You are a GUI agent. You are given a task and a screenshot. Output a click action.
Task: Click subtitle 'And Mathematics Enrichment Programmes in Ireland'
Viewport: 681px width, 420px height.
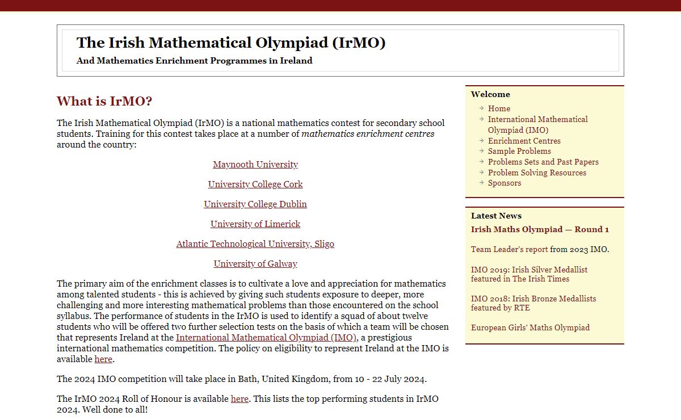click(x=195, y=61)
